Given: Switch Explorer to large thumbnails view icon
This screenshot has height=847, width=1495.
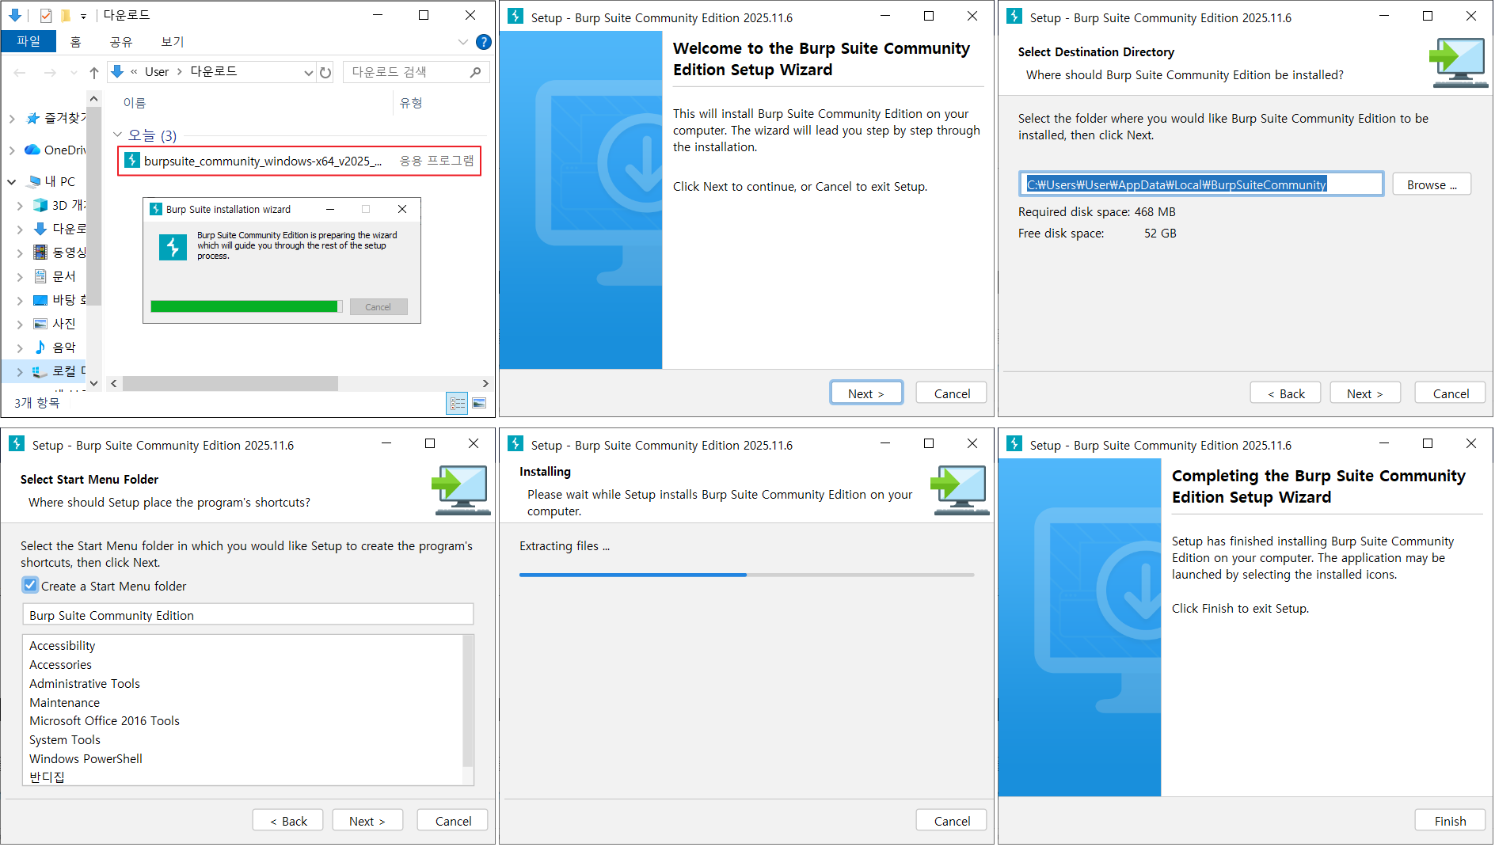Looking at the screenshot, I should [479, 404].
